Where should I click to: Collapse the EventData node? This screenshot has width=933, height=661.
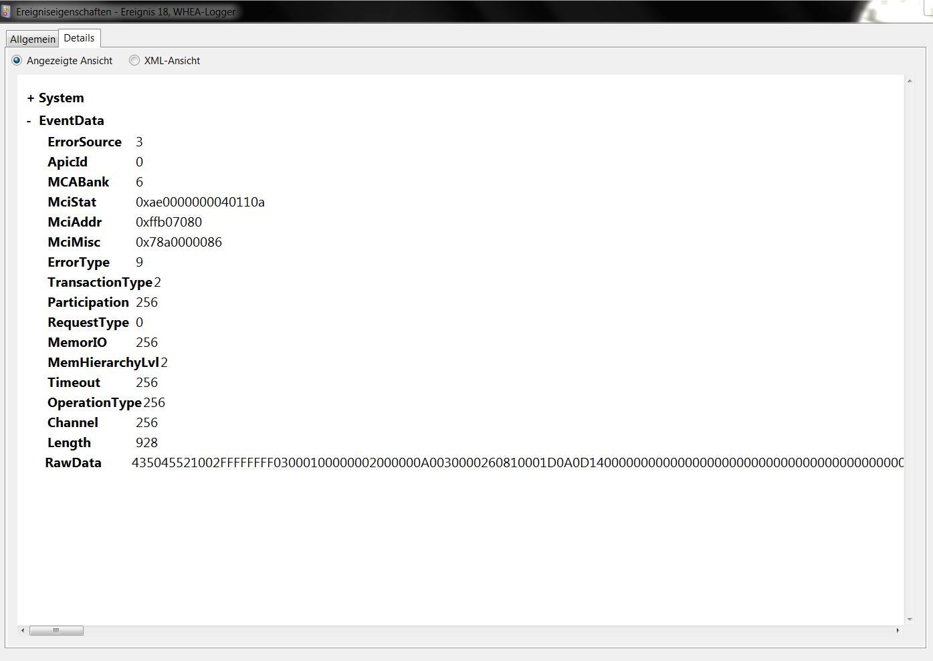click(29, 121)
